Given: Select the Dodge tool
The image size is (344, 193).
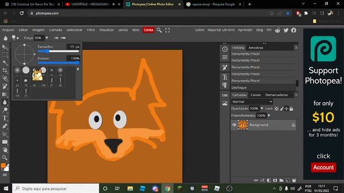Looking at the screenshot, I should [x=5, y=110].
